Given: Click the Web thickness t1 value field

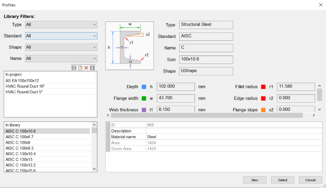Looking at the screenshot, I should tap(176, 109).
